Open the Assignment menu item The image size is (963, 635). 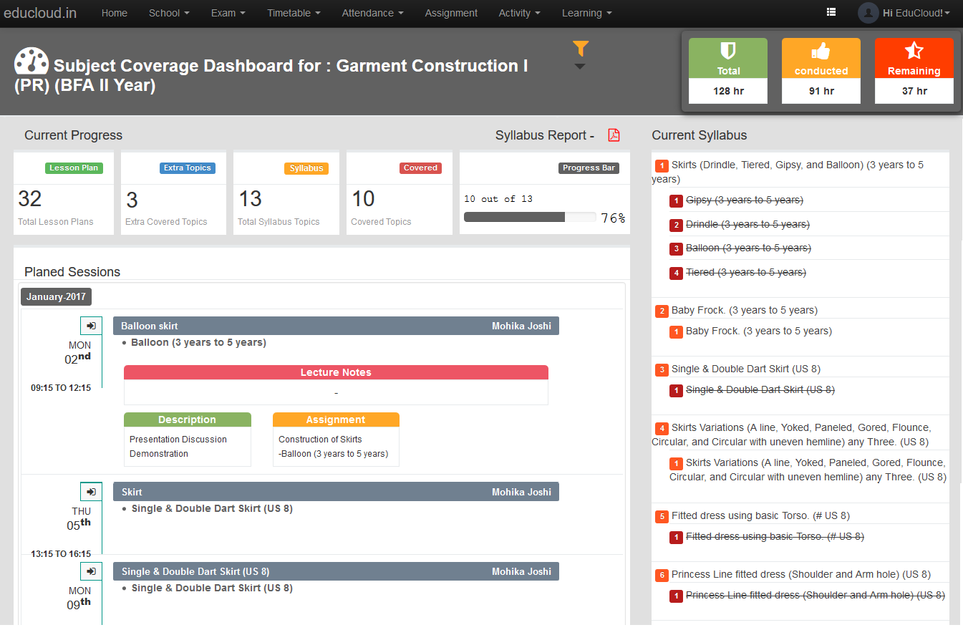point(451,13)
